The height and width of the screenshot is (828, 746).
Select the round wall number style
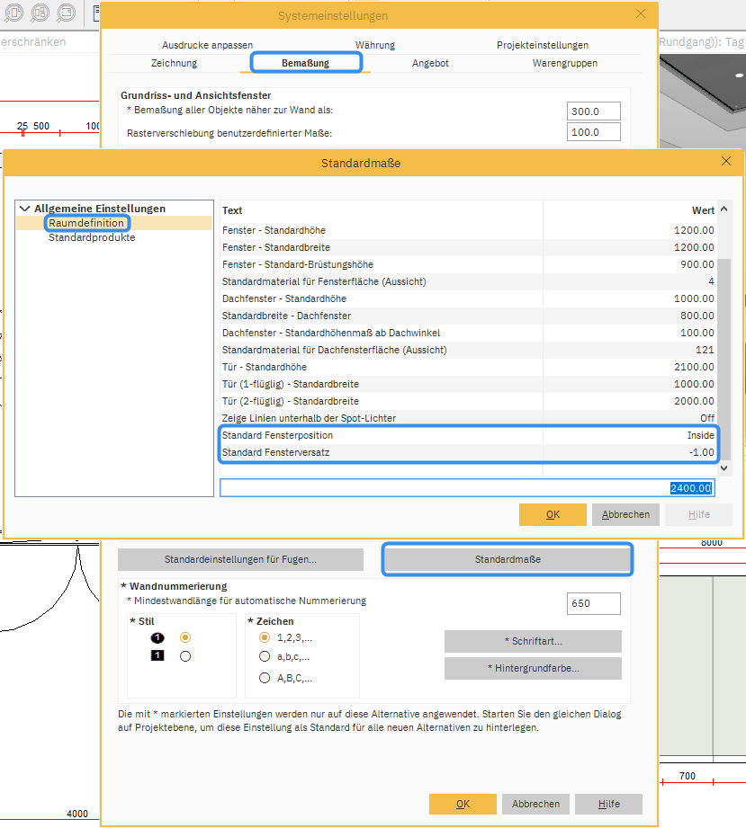[x=185, y=637]
